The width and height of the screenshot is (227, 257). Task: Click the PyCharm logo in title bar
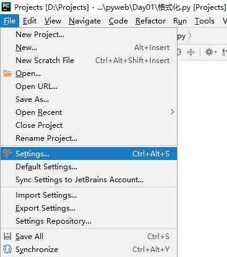[x=6, y=6]
